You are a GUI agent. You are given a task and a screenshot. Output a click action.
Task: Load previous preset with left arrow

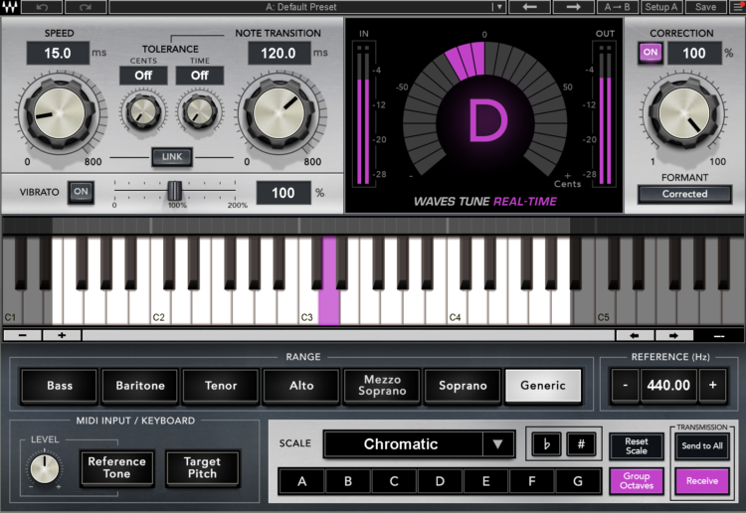click(529, 7)
